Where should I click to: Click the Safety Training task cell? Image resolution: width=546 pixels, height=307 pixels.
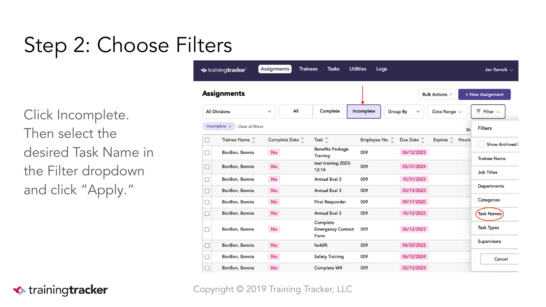point(329,257)
